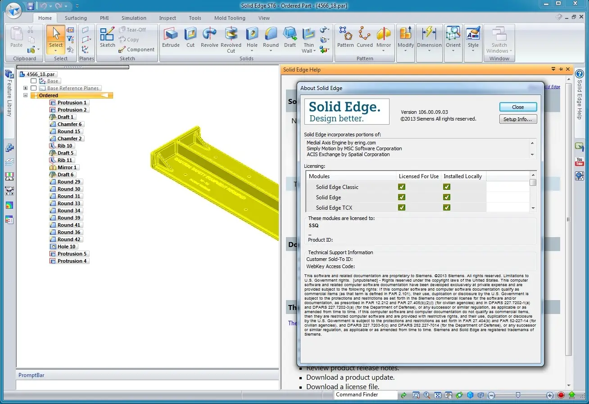The image size is (589, 404).
Task: Activate the Zoom Area tool in status bar
Action: coord(416,395)
